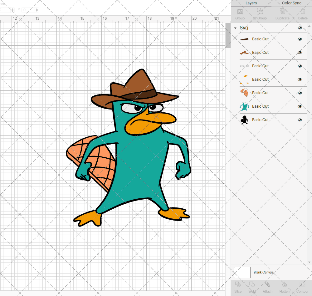312x296 pixels.
Task: Switch to the Layers tab
Action: (x=251, y=3)
